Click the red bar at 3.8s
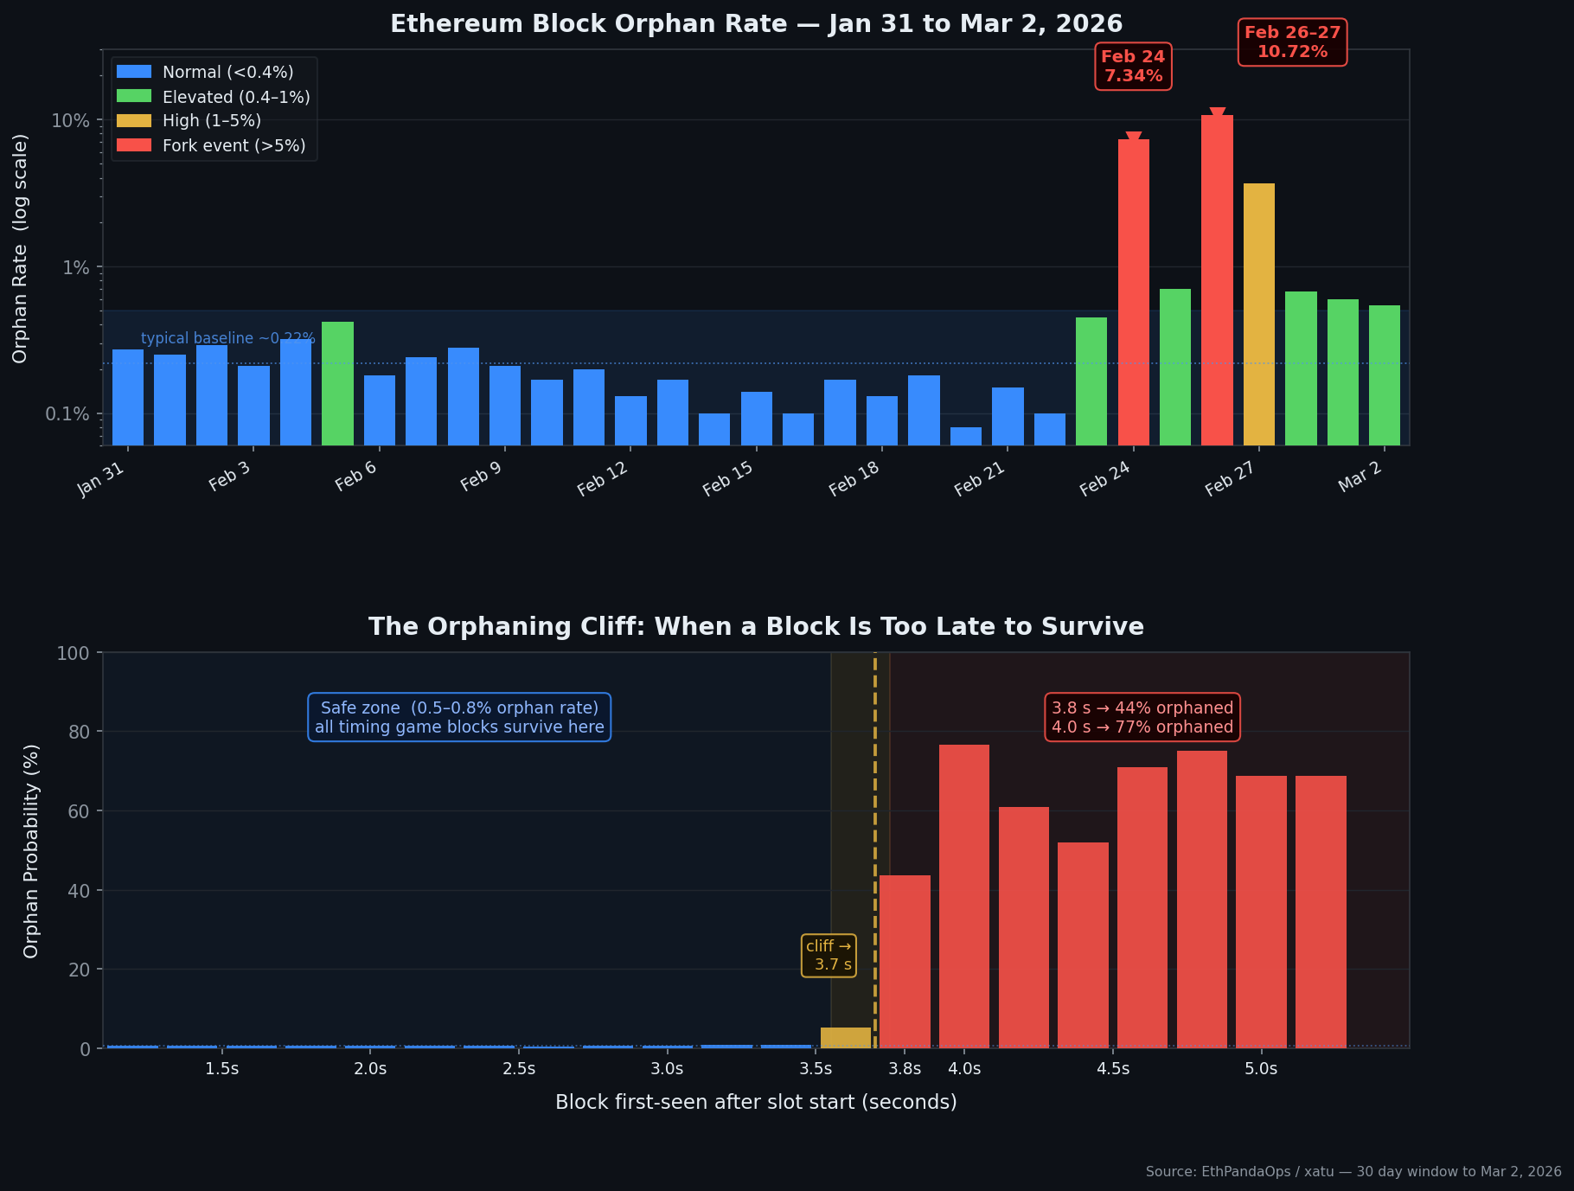 click(905, 960)
